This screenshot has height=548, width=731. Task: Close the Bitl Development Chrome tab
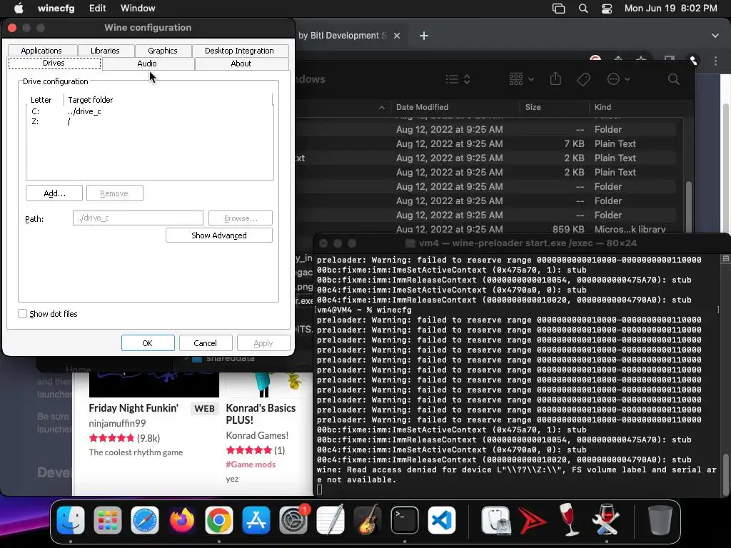397,36
